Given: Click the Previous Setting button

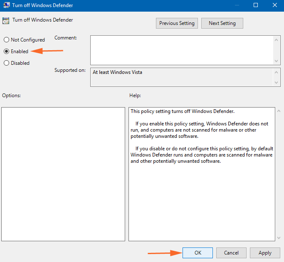Looking at the screenshot, I should tap(177, 23).
